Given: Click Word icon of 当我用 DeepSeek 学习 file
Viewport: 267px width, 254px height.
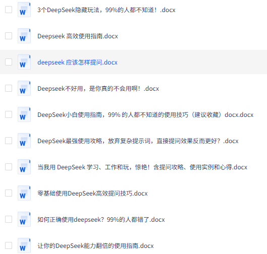Looking at the screenshot, I should pos(24,167).
